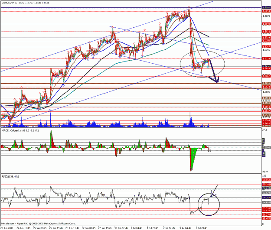Select the red 1.5799 price level label
This screenshot has width=271, height=230.
(266, 38)
